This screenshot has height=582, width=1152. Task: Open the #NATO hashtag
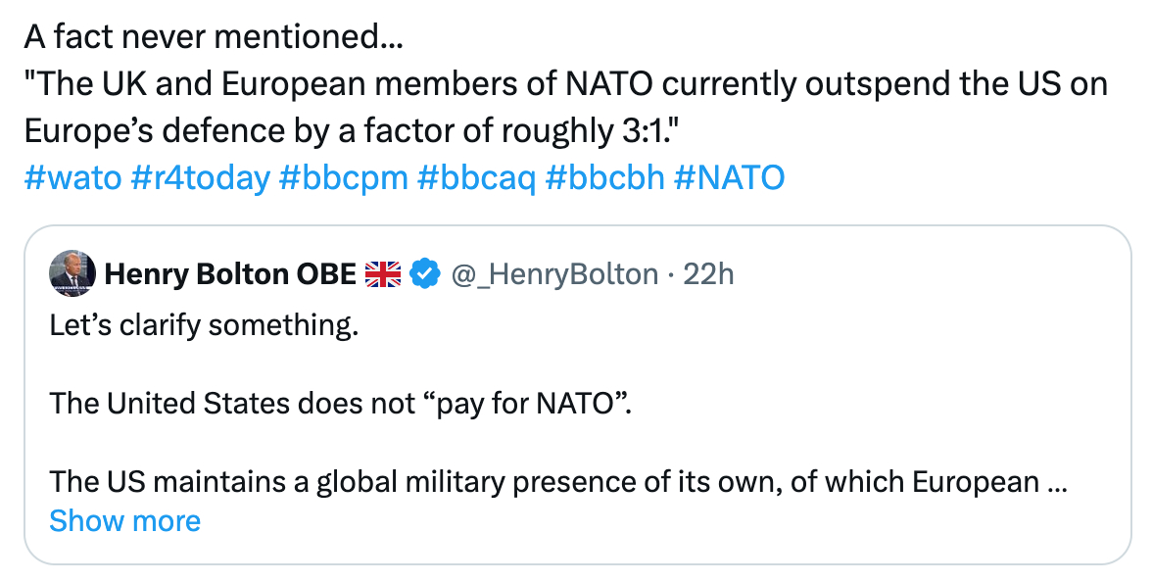(730, 177)
